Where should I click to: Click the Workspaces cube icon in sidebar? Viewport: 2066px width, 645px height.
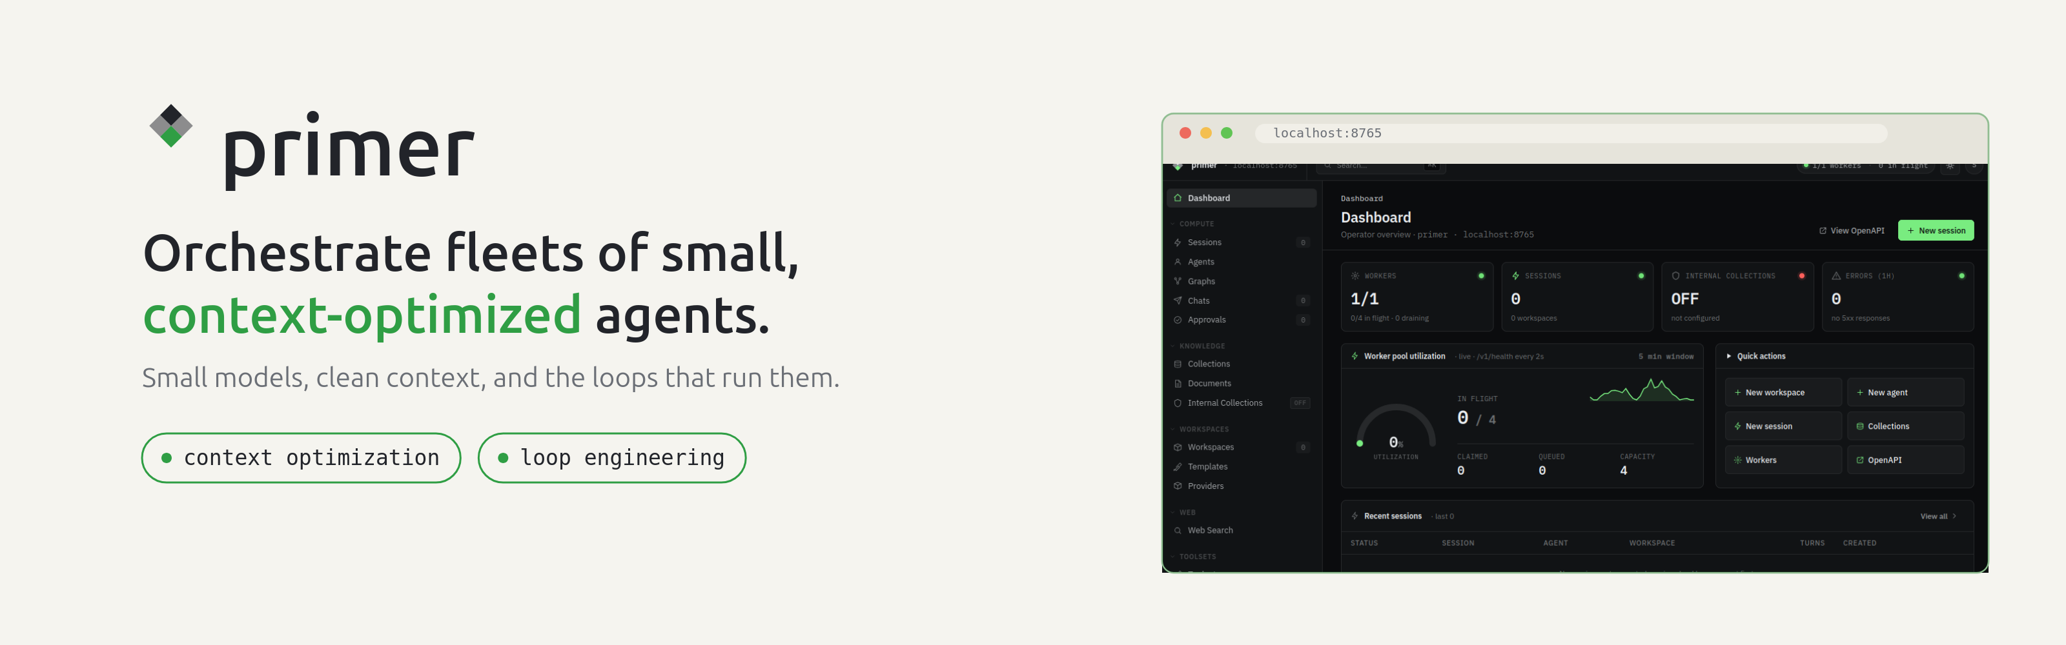pos(1178,447)
